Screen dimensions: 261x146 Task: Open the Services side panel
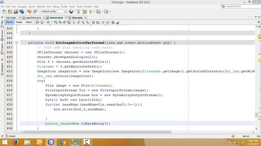pyautogui.click(x=2, y=35)
